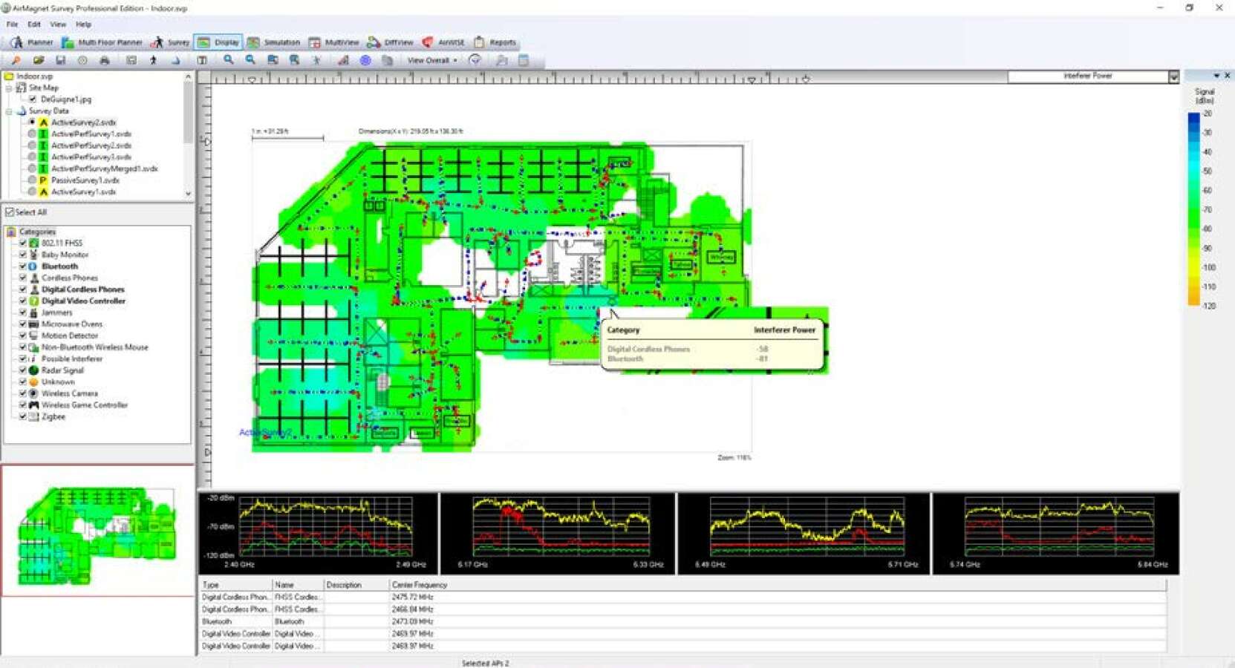Click the Description column header

pos(356,585)
